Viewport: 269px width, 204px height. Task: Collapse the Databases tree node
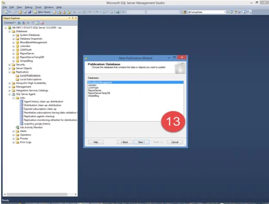point(9,31)
